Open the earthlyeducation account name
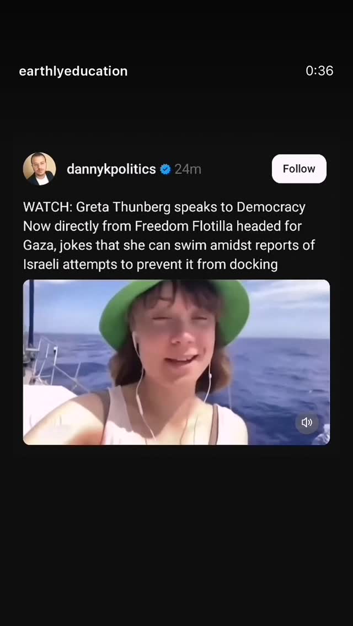 73,71
